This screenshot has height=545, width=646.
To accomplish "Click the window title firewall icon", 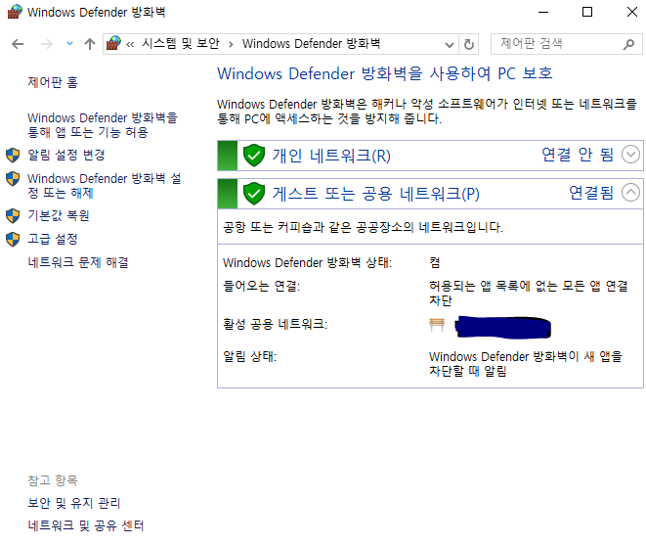I will point(15,12).
